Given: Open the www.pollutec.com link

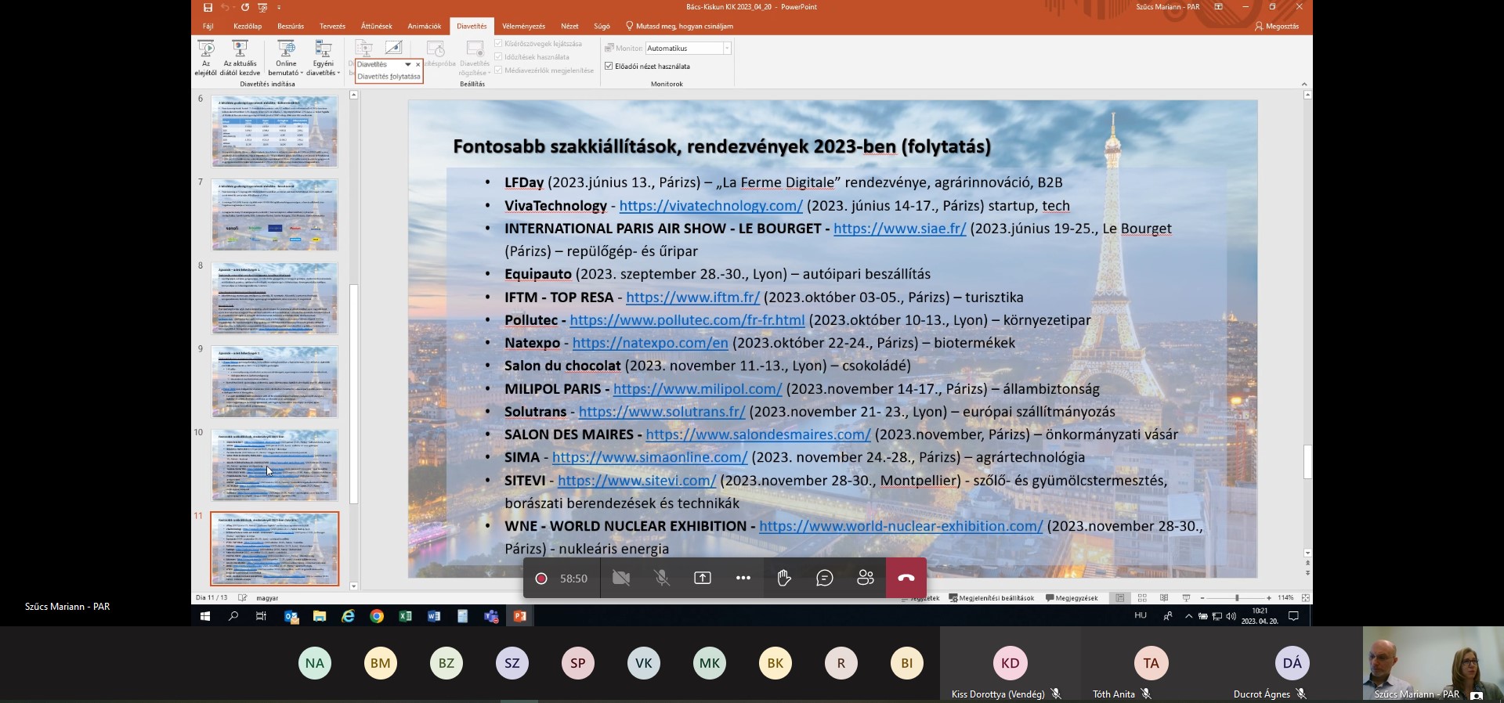Looking at the screenshot, I should click(x=687, y=320).
